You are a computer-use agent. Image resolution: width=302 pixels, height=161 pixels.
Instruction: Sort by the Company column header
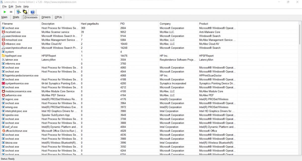[x=178, y=24]
